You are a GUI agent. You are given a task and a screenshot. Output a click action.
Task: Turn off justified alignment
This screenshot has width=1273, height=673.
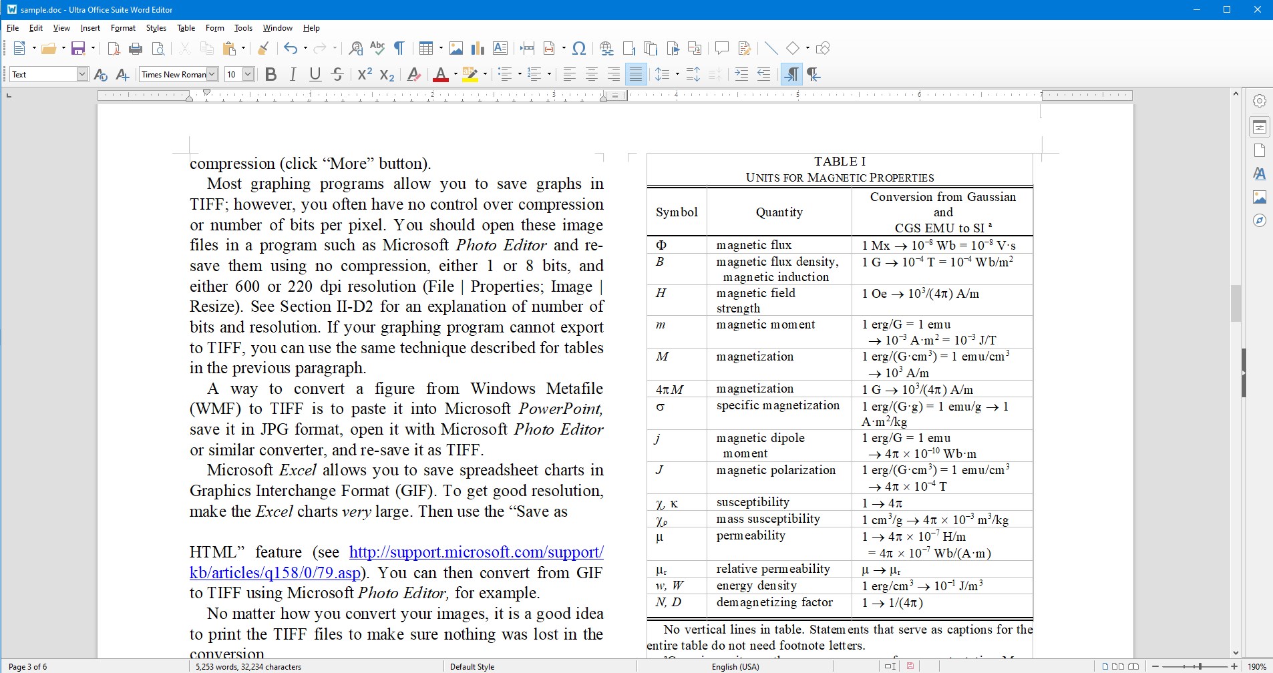(636, 74)
